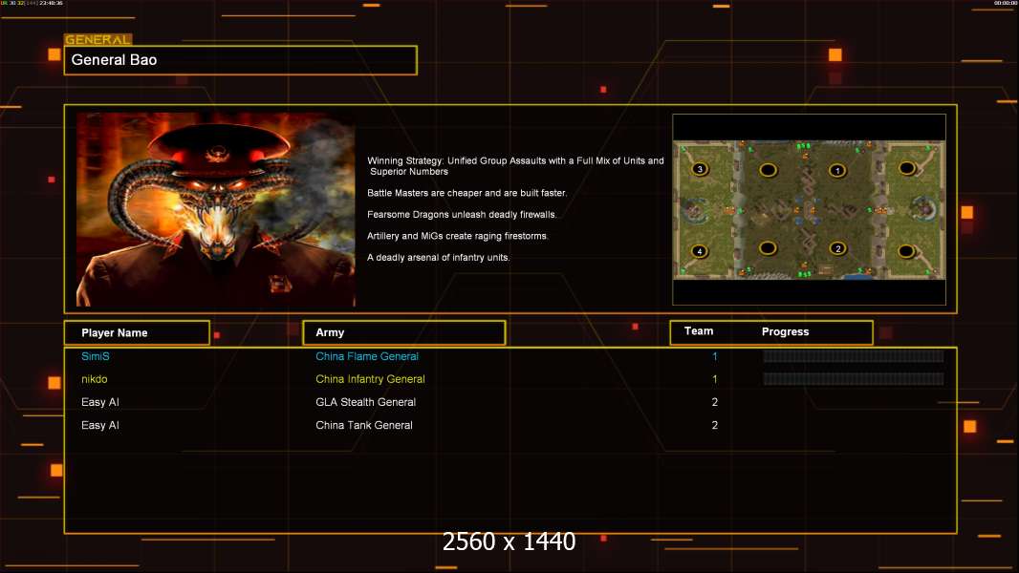1019x573 pixels.
Task: Click the GLA Stealth General team number
Action: tap(715, 402)
